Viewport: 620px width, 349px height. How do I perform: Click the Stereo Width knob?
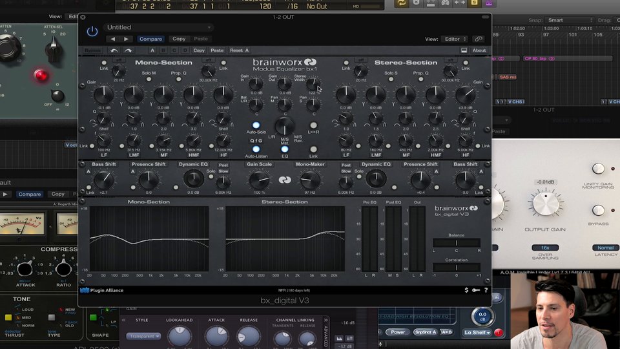pos(313,83)
